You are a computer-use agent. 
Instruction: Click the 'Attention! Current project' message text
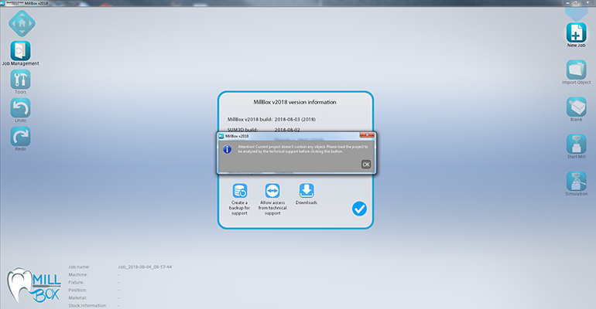(x=303, y=149)
